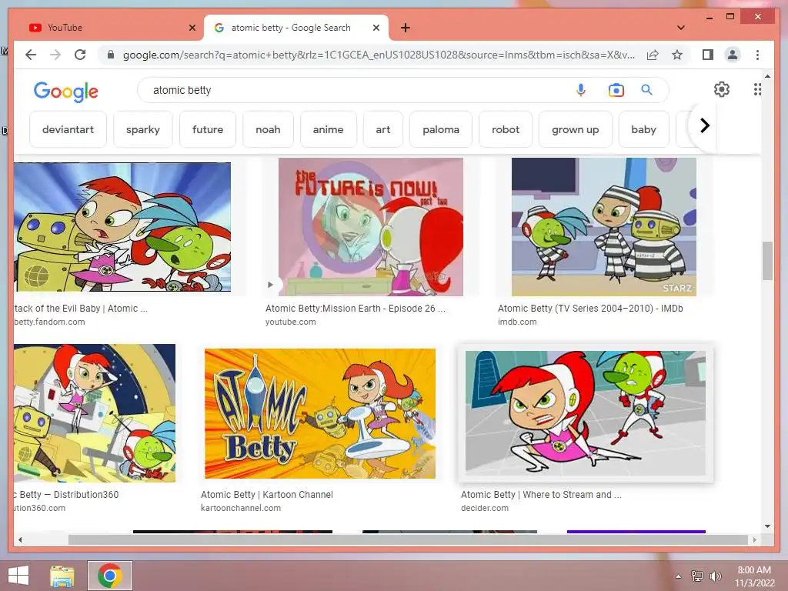
Task: Click the scroll right arrow
Action: click(x=754, y=539)
